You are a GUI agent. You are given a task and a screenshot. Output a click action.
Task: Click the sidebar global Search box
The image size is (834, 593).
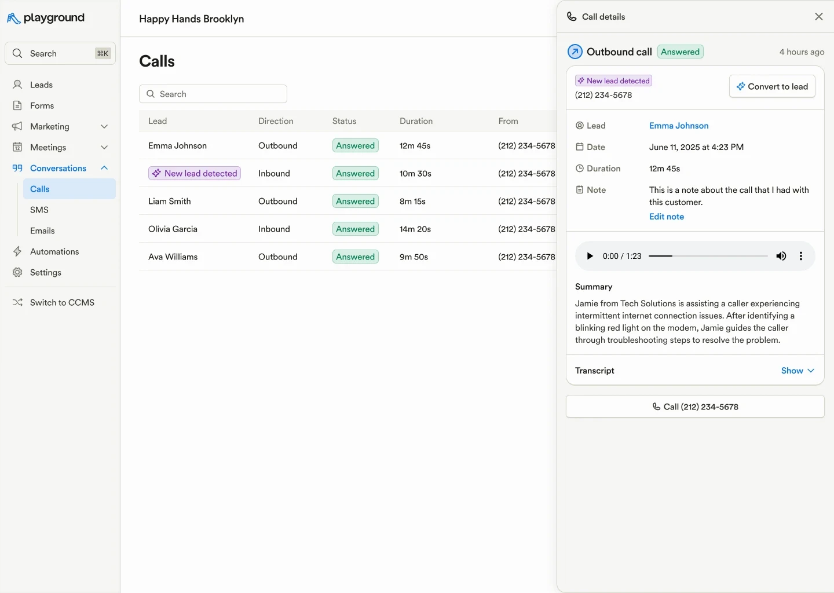60,53
